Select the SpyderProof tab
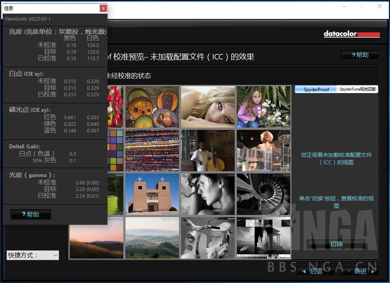 click(315, 89)
